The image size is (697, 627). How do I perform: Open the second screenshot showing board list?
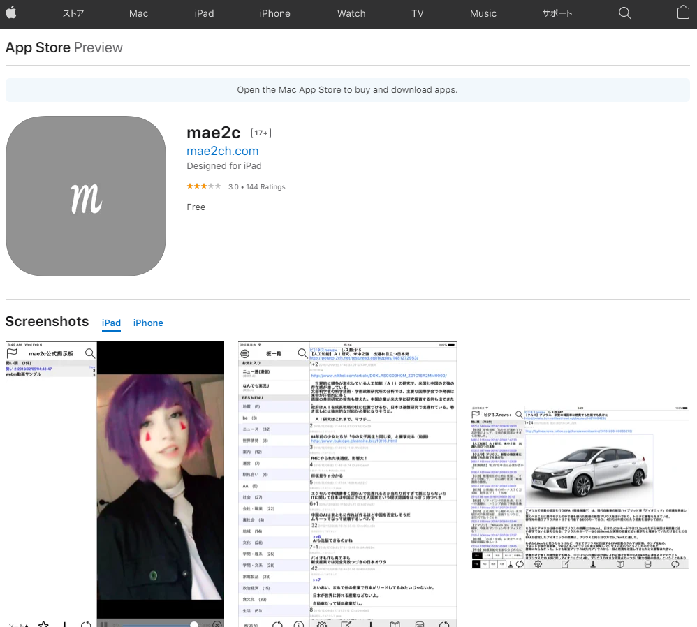[347, 485]
